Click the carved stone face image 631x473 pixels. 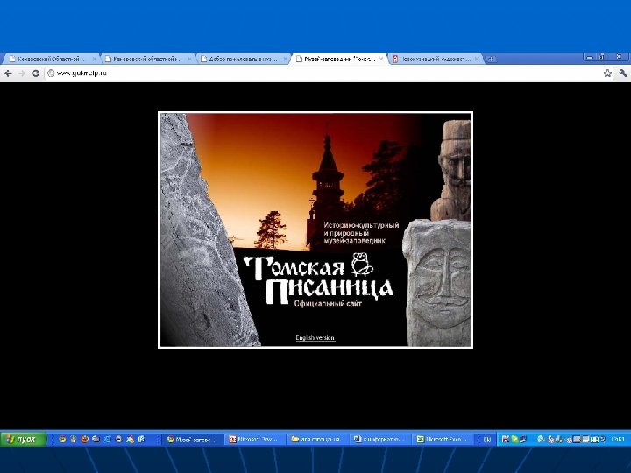pyautogui.click(x=438, y=283)
